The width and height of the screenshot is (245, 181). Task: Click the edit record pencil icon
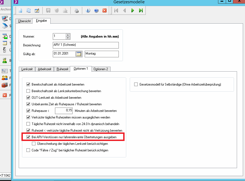pos(37,11)
